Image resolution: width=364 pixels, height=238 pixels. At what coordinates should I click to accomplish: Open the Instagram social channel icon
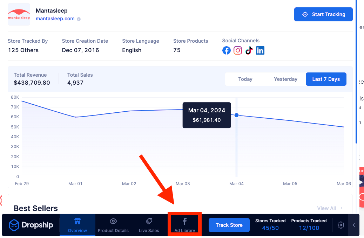pos(238,50)
